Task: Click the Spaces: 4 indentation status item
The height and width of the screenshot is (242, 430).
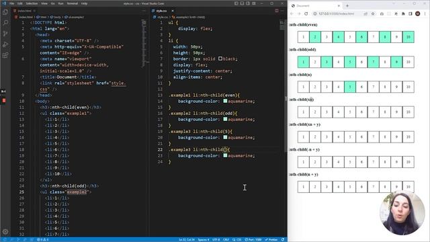Action: click(x=204, y=239)
